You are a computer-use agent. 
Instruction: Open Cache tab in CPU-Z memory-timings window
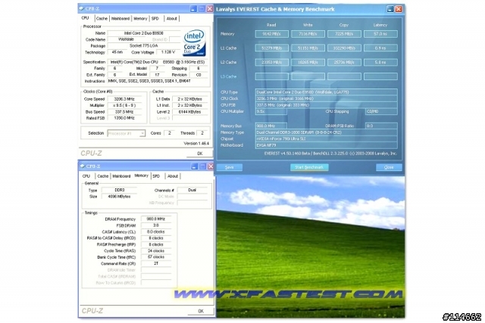click(103, 176)
